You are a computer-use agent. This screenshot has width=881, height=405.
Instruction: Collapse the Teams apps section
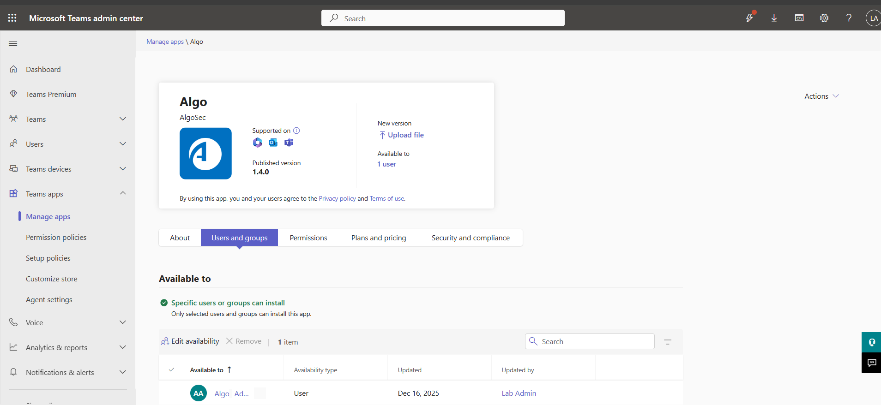pos(122,193)
